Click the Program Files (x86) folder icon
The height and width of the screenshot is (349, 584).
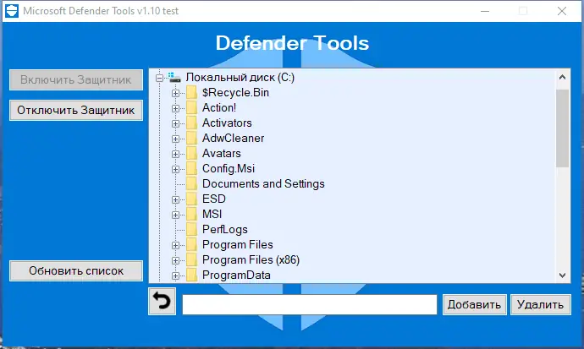click(192, 260)
